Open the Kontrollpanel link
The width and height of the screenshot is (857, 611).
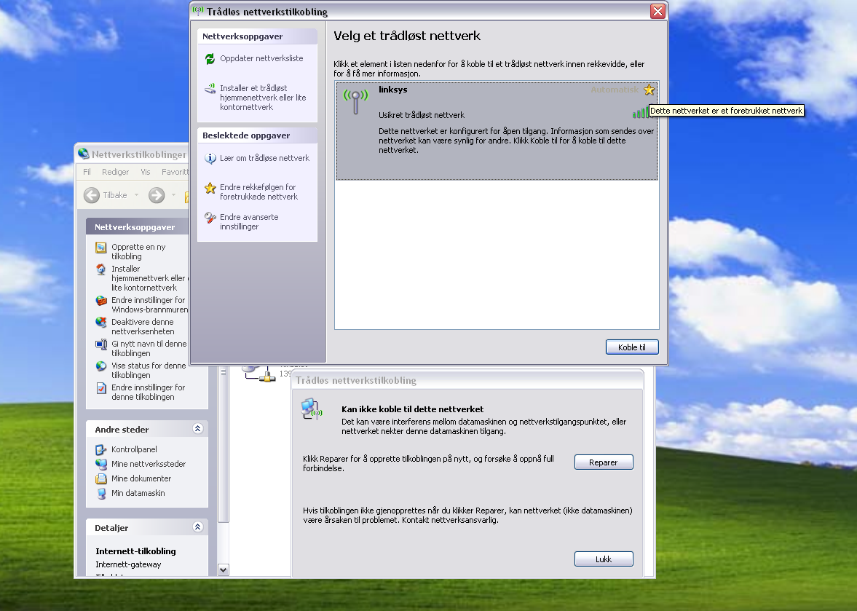tap(134, 449)
